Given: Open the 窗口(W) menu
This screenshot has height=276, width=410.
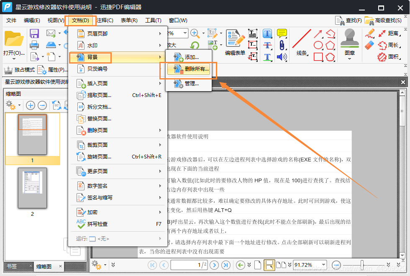Looking at the screenshot, I should tap(178, 20).
